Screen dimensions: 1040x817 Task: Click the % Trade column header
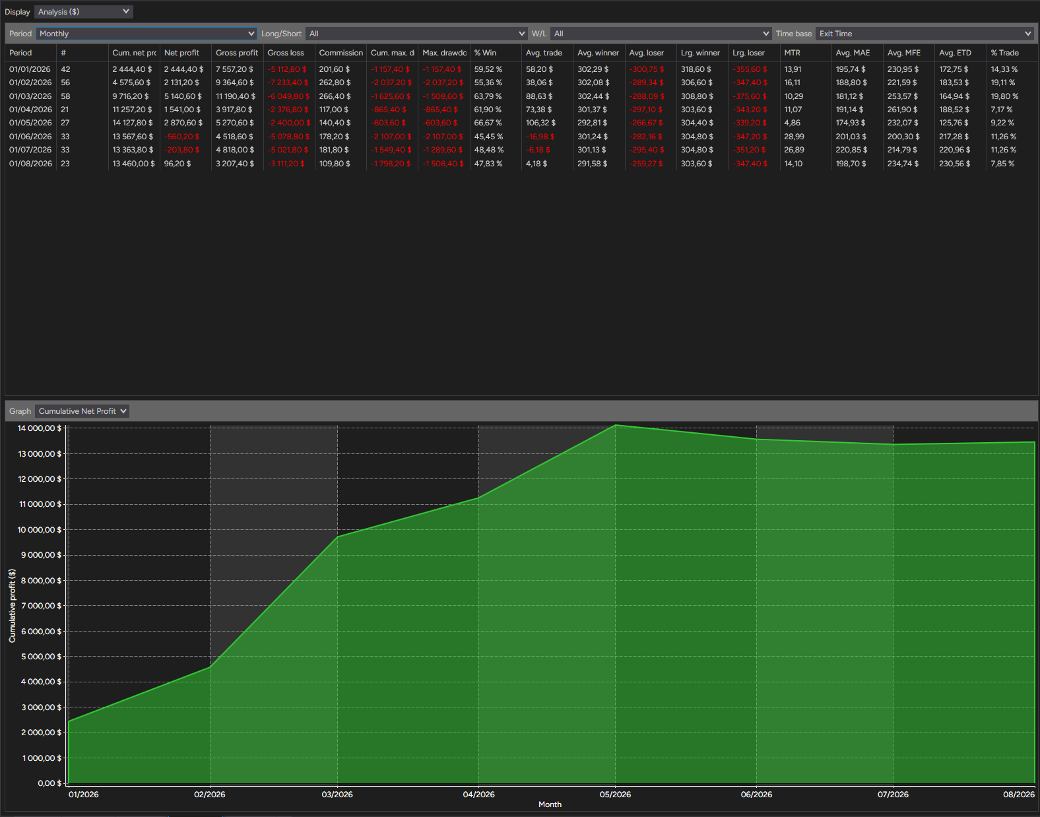tap(1012, 53)
